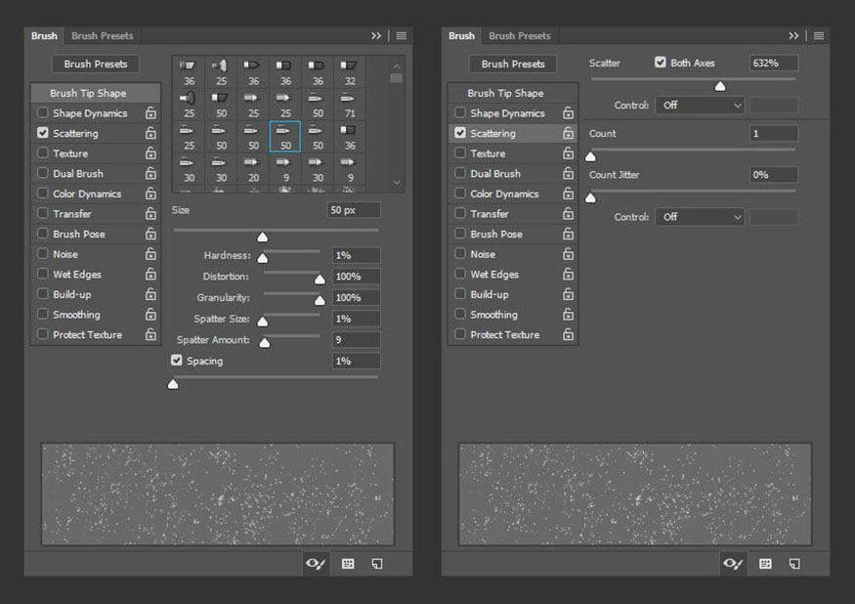
Task: Disable the Both Axes checkbox
Action: (x=661, y=63)
